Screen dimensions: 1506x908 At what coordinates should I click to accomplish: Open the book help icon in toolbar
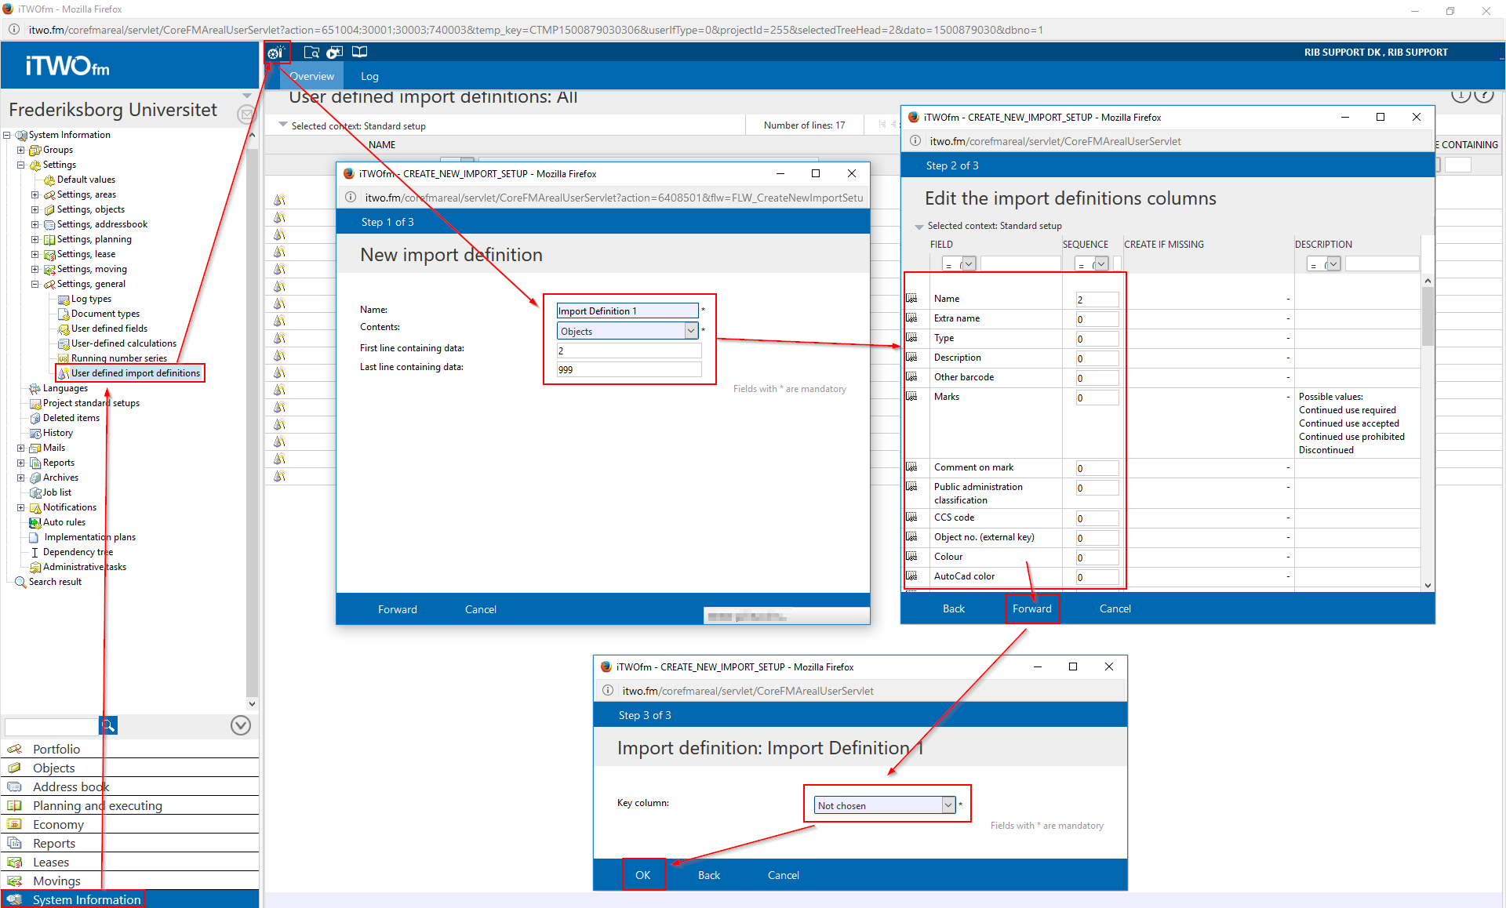tap(359, 53)
